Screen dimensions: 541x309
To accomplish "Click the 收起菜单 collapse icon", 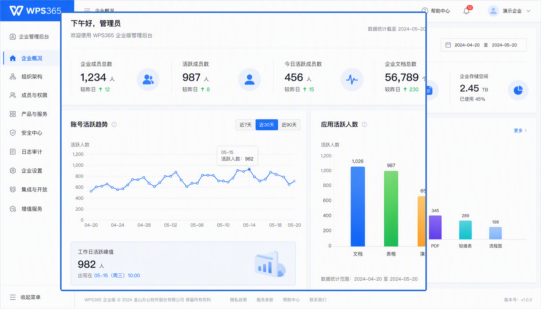I will [x=13, y=297].
